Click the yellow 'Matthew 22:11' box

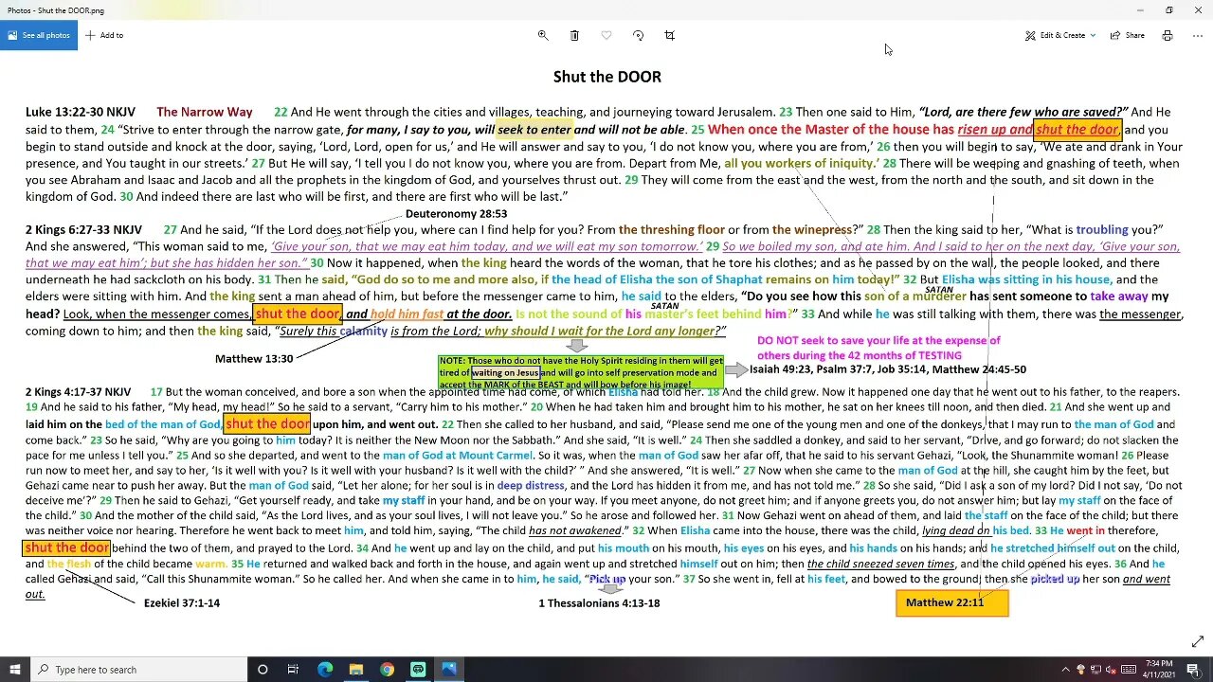(952, 602)
